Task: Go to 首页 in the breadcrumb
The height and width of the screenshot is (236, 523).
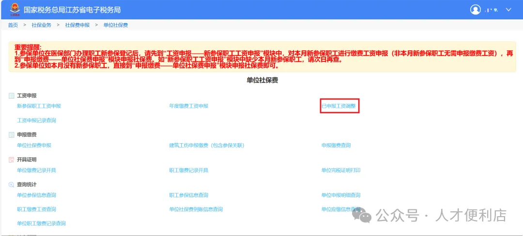Action: click(13, 25)
